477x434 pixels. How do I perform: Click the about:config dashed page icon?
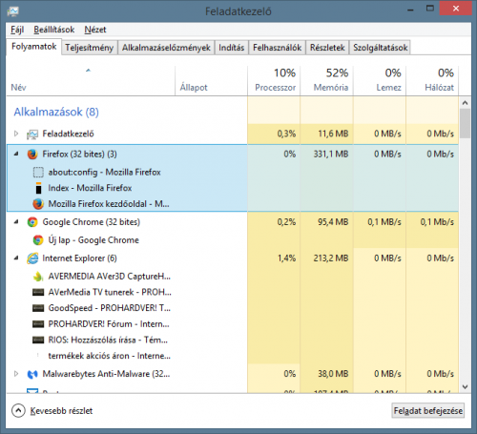coord(38,173)
